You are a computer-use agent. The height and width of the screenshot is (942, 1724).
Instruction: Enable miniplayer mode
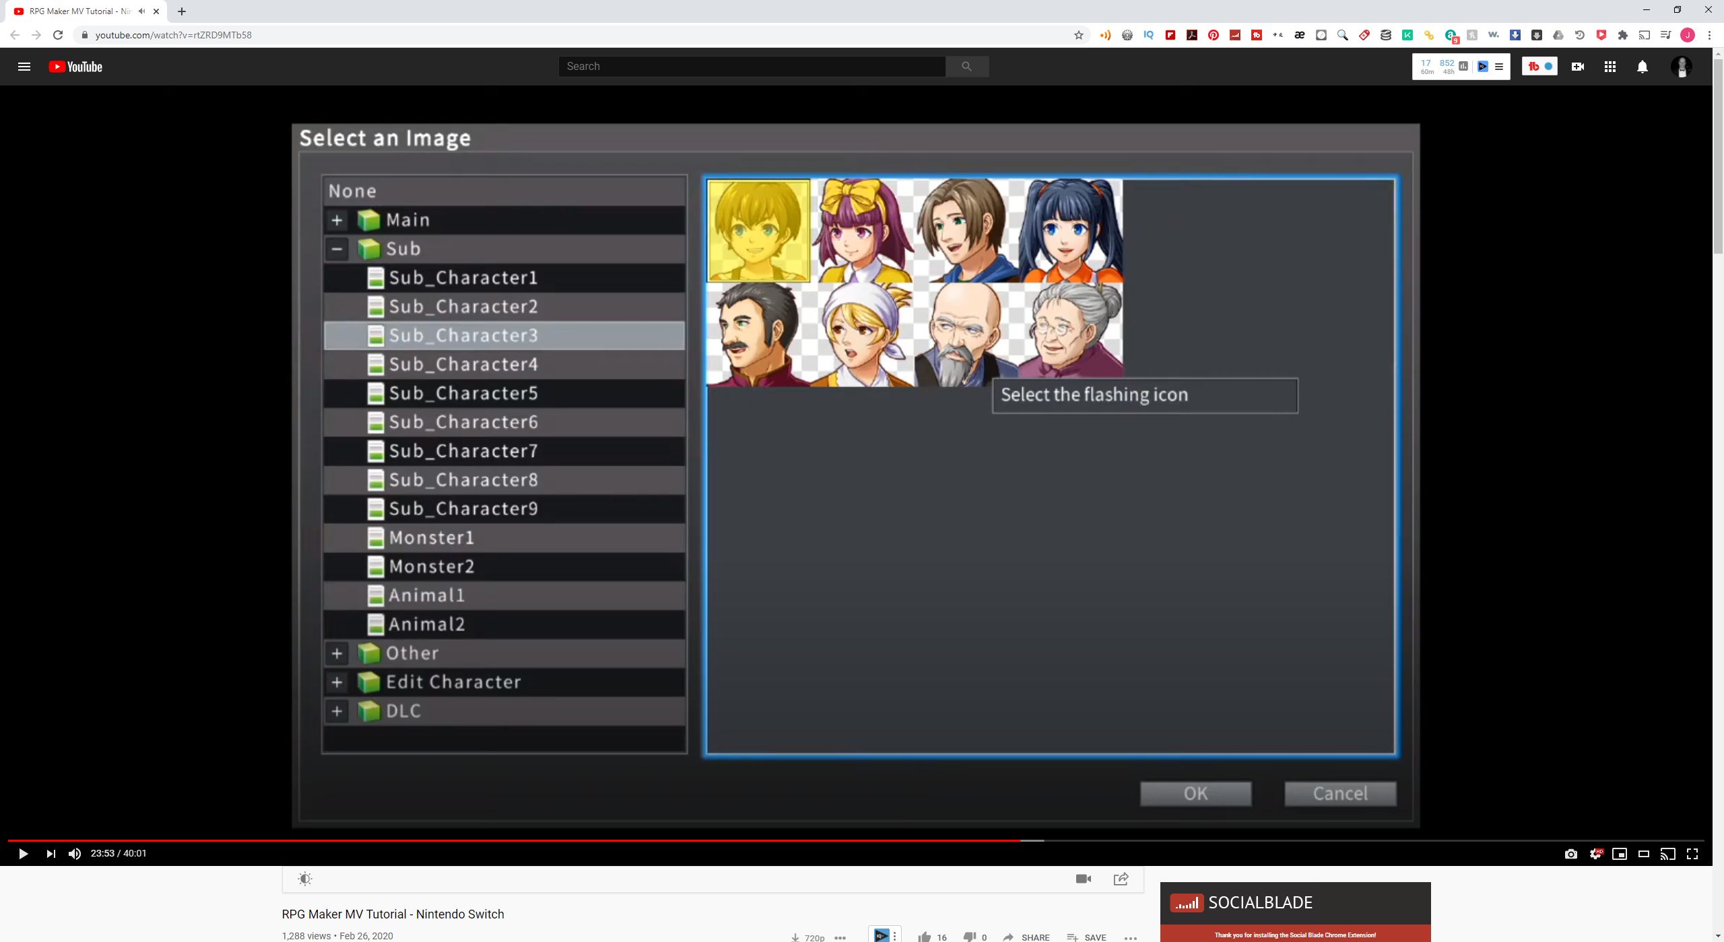pos(1620,854)
